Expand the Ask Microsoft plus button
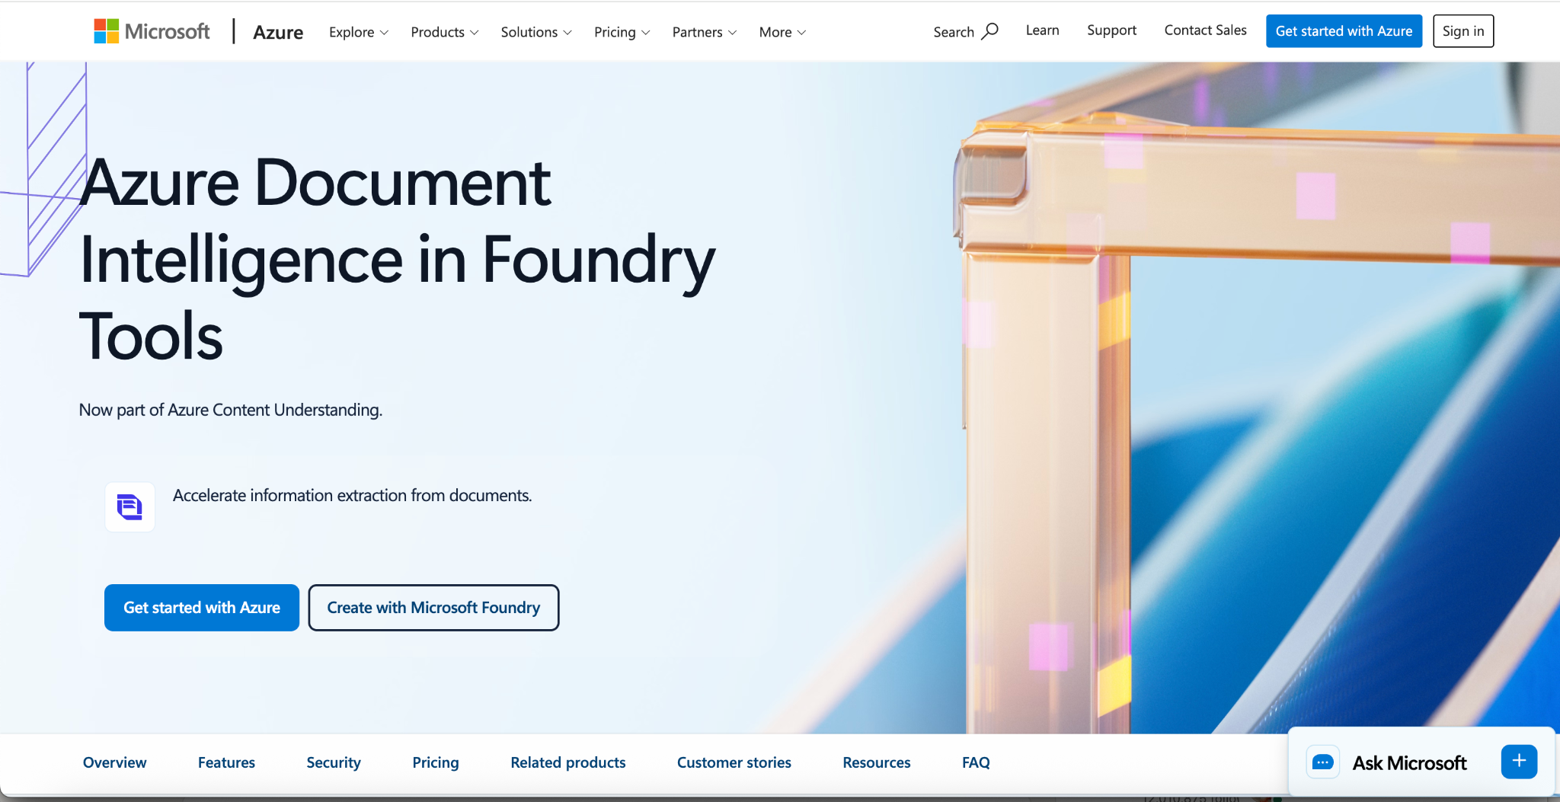The image size is (1560, 802). click(1519, 761)
